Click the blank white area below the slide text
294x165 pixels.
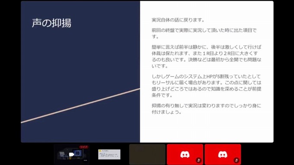click(x=206, y=129)
